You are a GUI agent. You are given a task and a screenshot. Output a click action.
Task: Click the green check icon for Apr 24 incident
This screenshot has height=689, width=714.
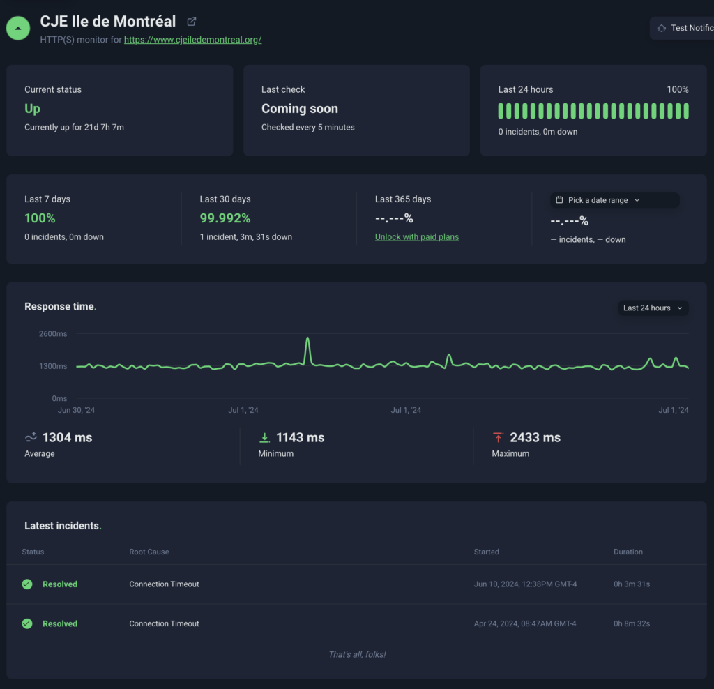[x=27, y=623]
